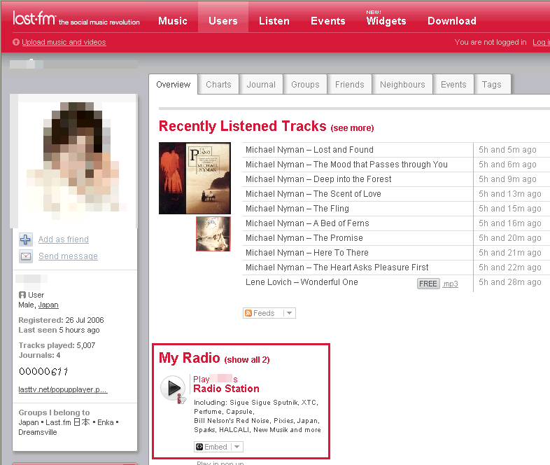Image resolution: width=550 pixels, height=465 pixels.
Task: Open the Widgets menu
Action: pos(386,21)
